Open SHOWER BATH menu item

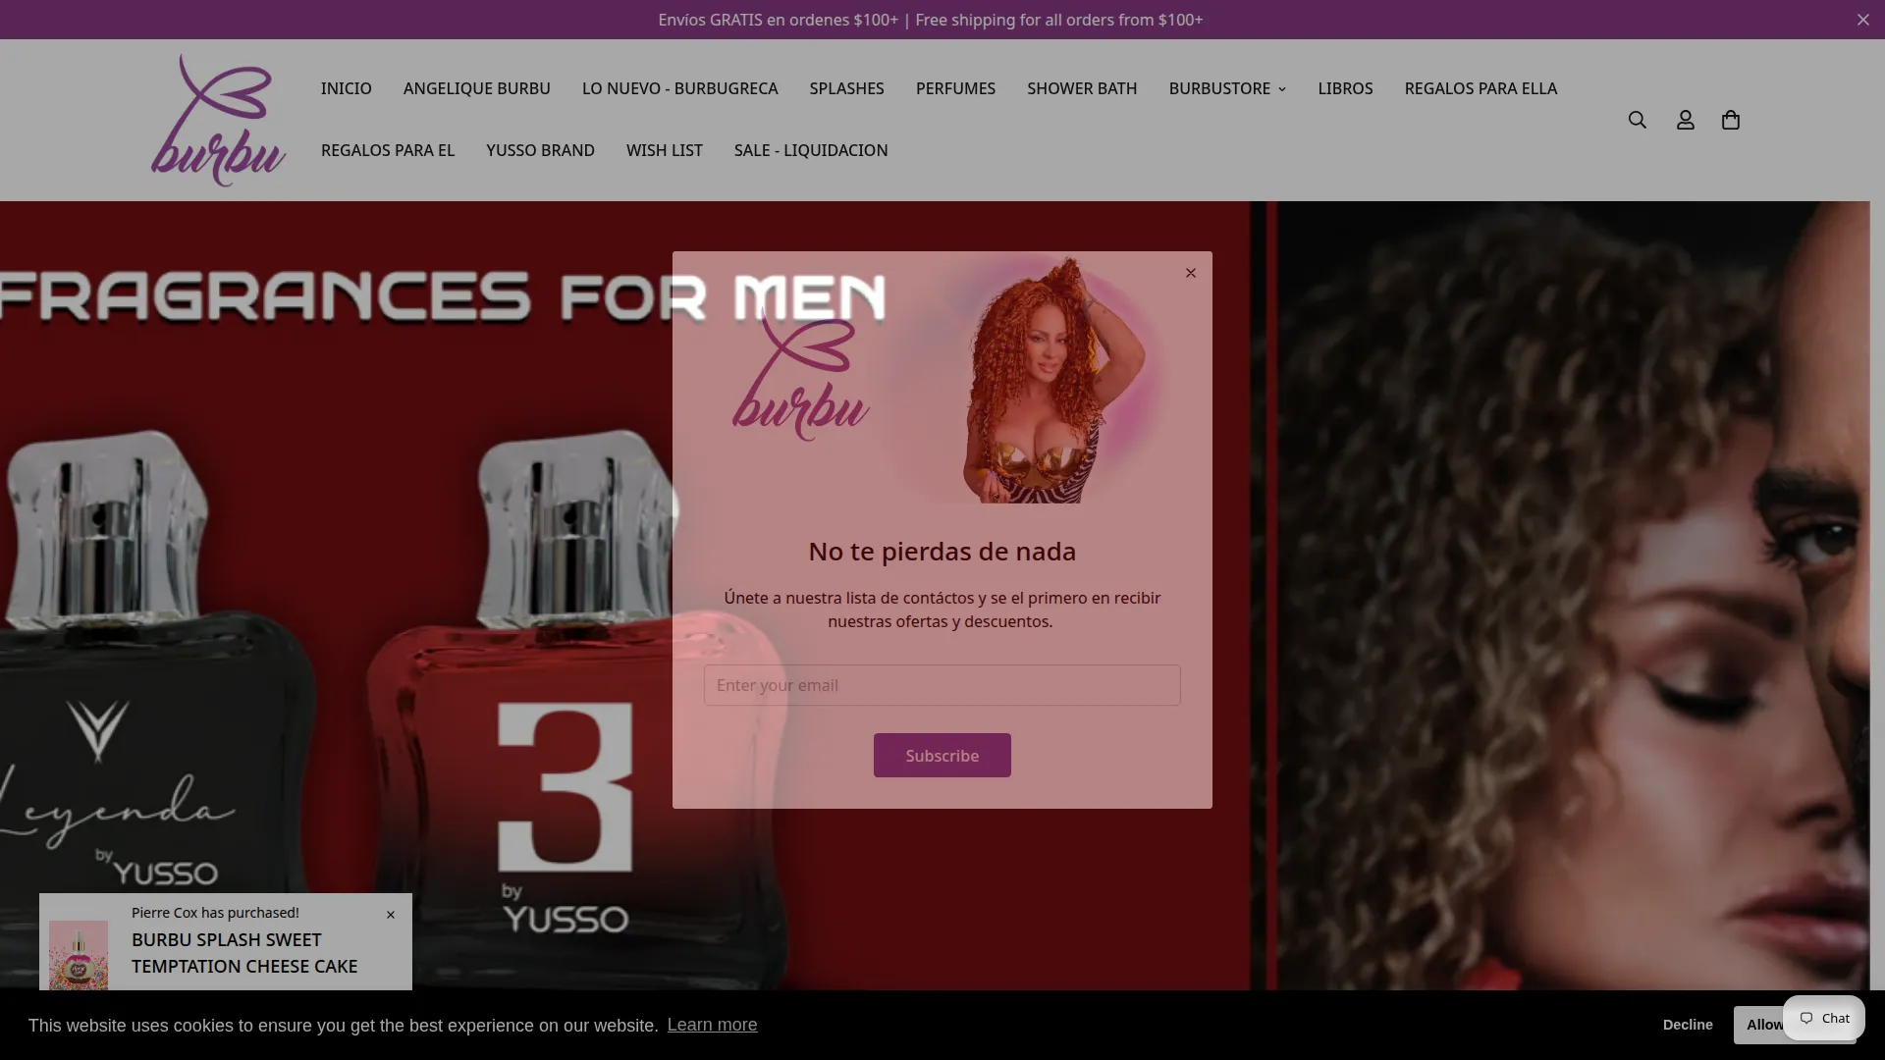[x=1082, y=88]
